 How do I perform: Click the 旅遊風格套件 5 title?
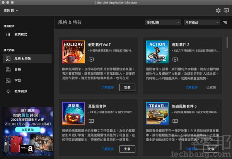[x=184, y=106]
